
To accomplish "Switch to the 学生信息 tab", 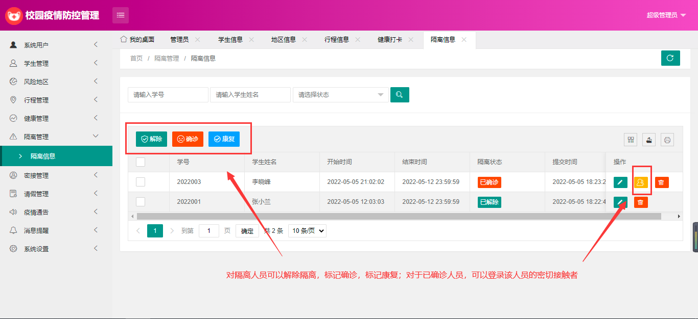I will click(230, 39).
